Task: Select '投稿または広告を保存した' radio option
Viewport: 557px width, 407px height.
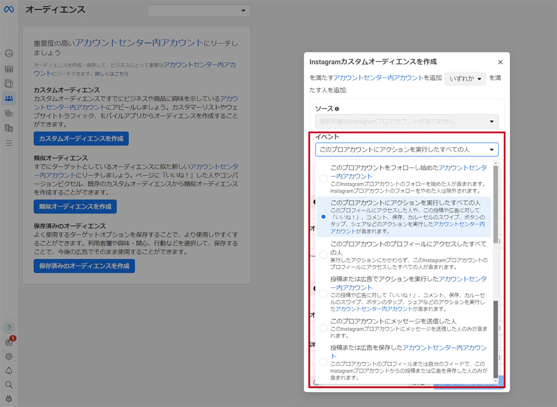Action: pyautogui.click(x=323, y=362)
